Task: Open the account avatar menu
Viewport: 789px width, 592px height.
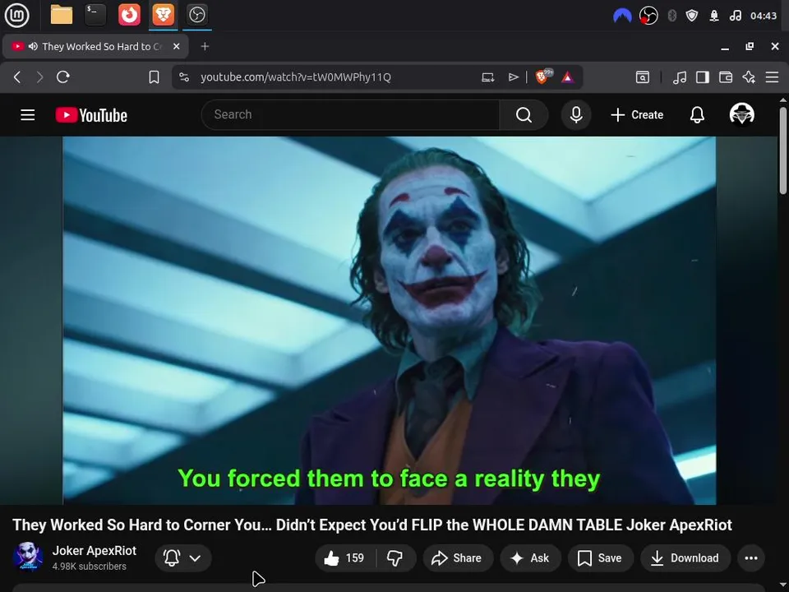Action: 741,114
